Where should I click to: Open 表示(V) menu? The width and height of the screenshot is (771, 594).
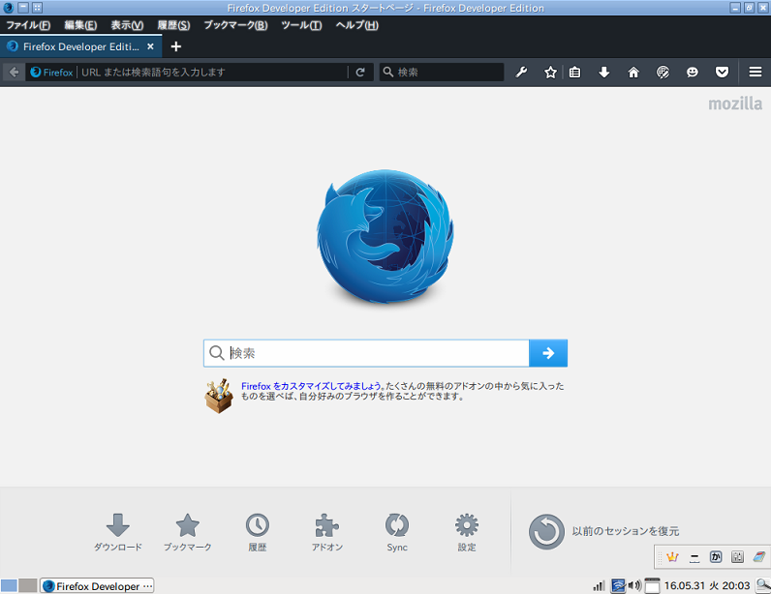tap(127, 25)
